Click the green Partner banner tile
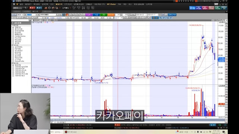 point(218,8)
